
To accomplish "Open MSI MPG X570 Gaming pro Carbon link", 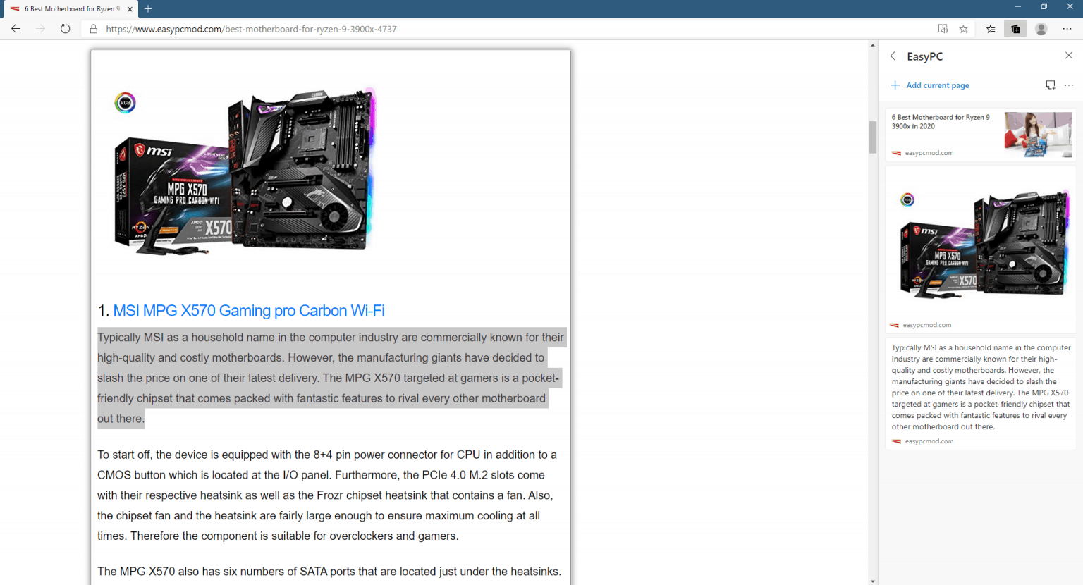I will tap(248, 310).
